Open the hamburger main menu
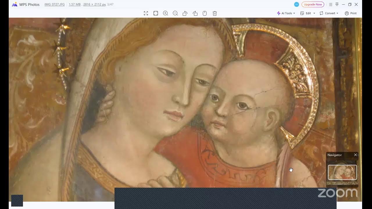Image resolution: width=372 pixels, height=209 pixels. [331, 4]
